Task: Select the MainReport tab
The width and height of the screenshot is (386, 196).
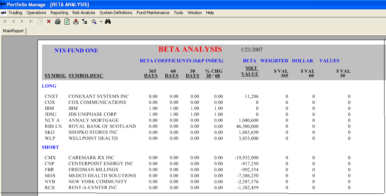Action: click(x=13, y=31)
